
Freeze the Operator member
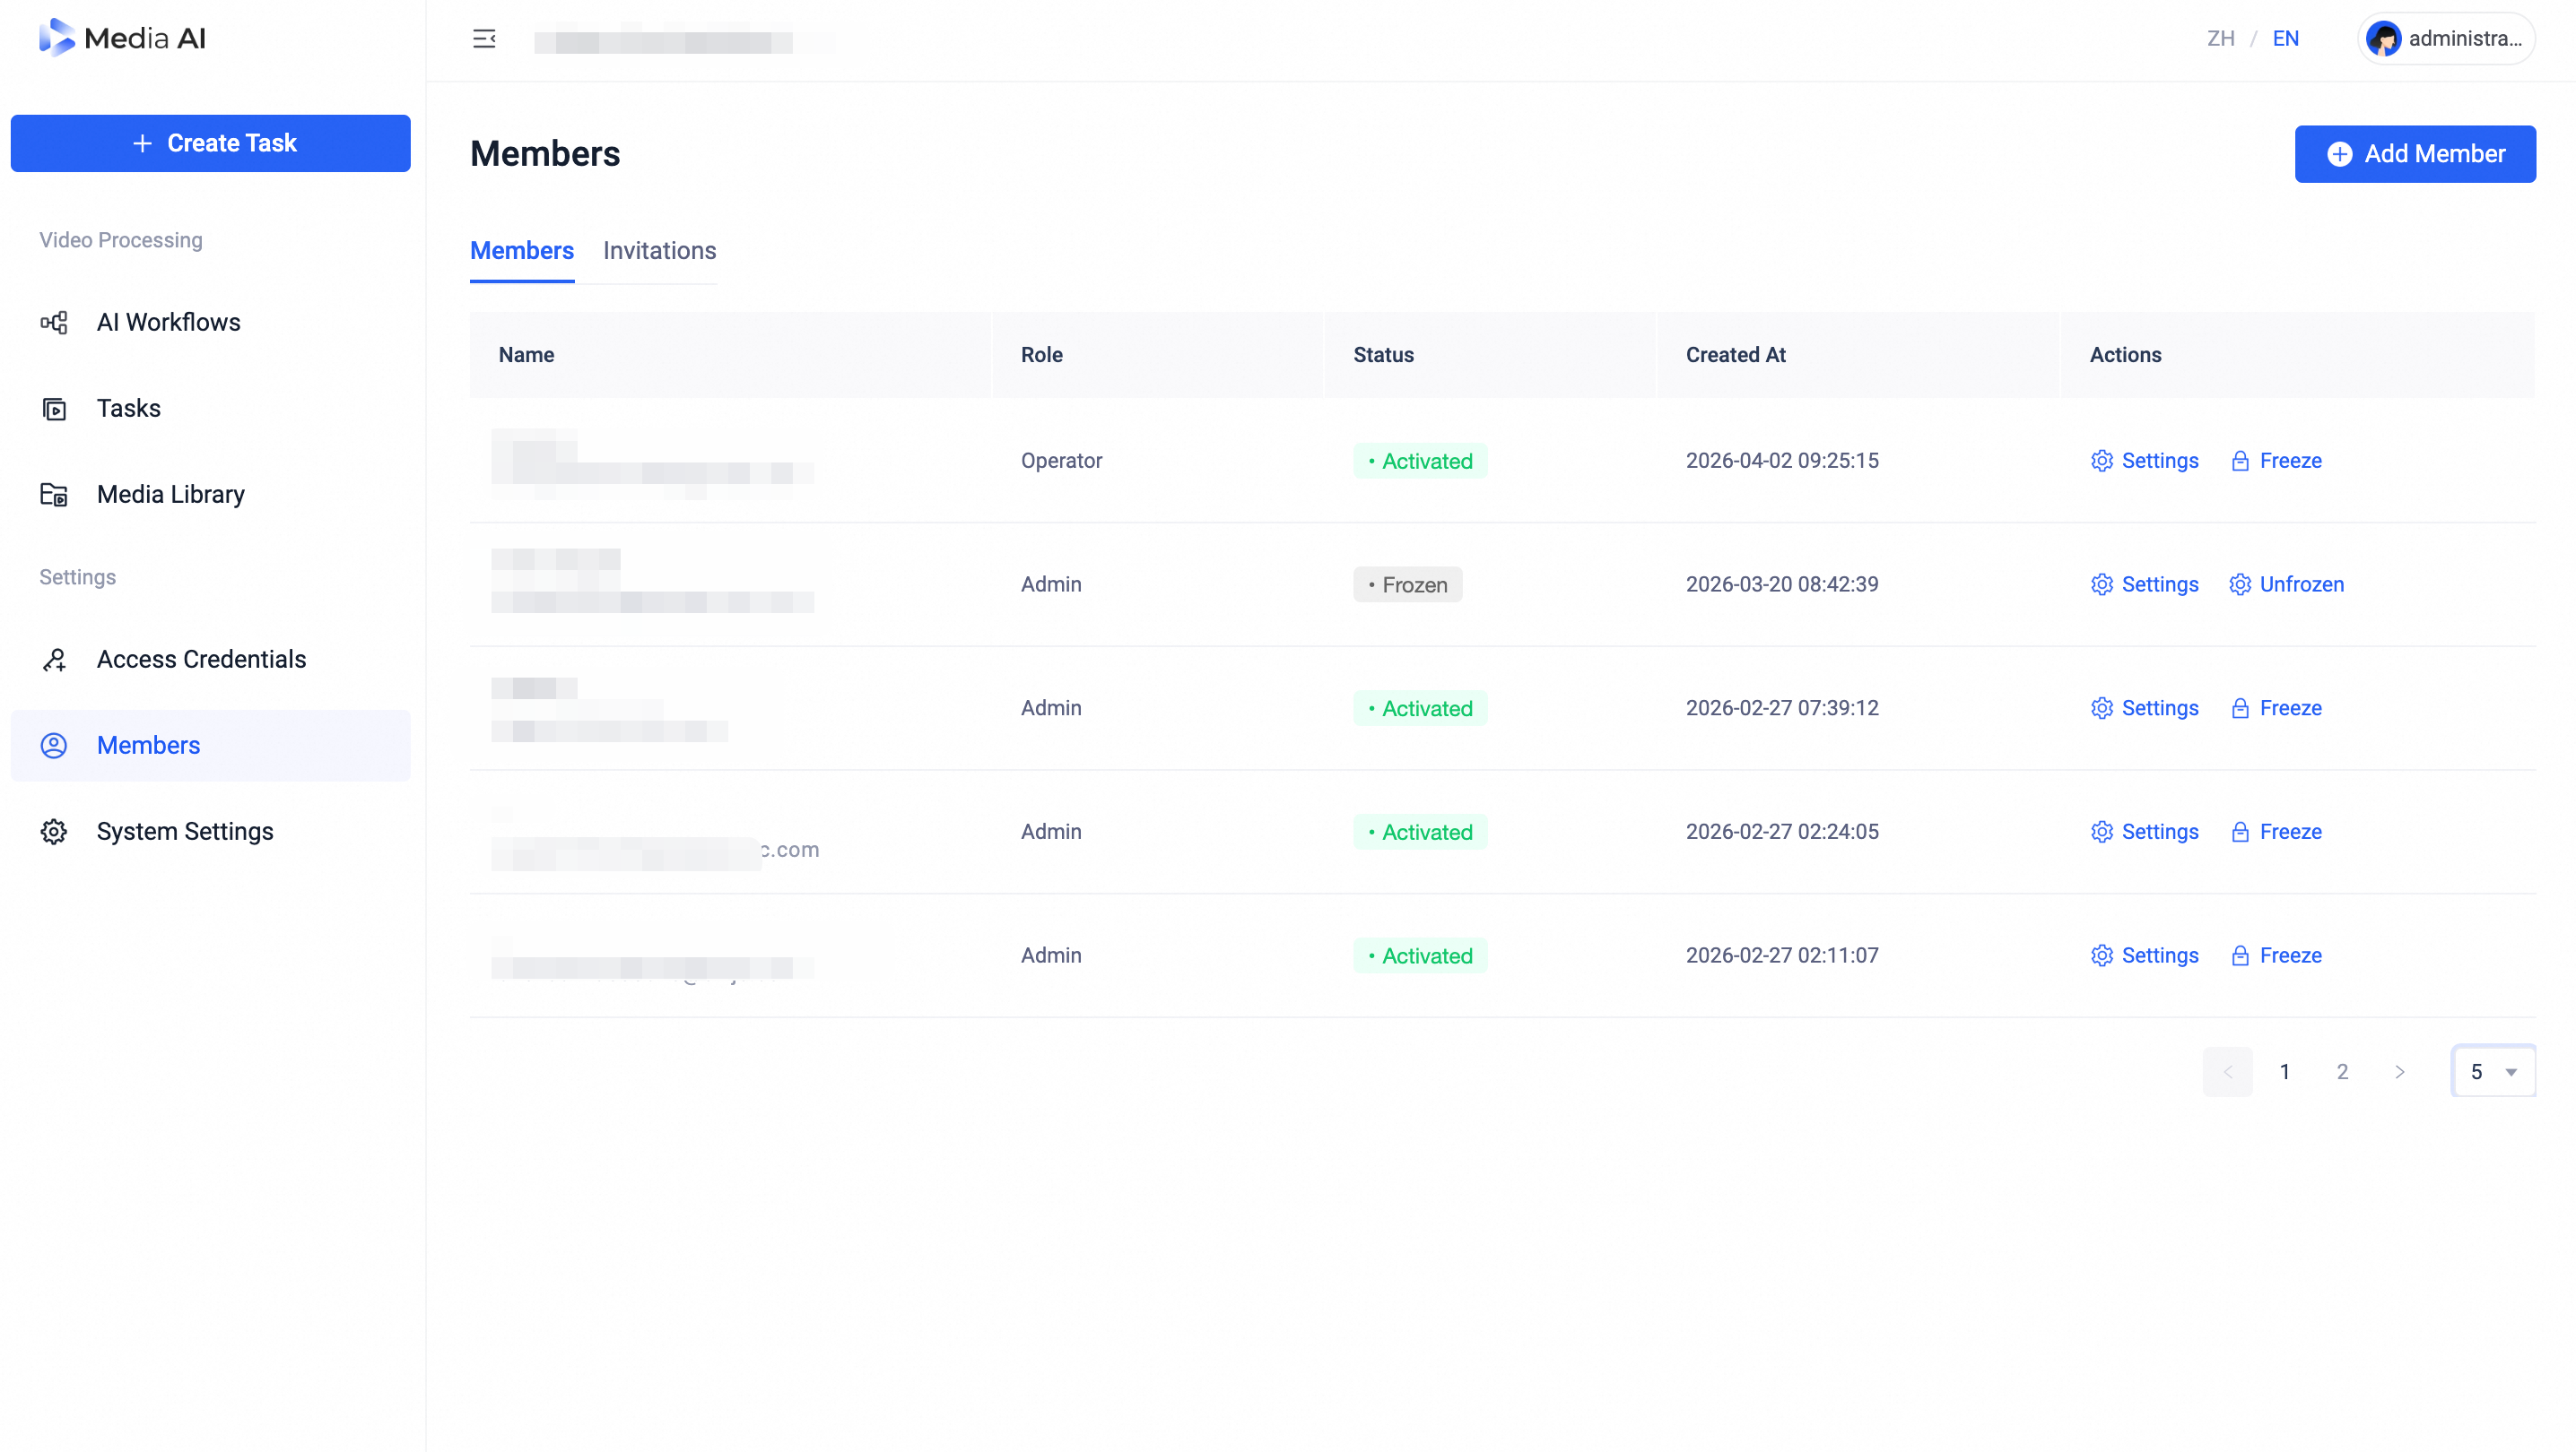click(x=2276, y=461)
